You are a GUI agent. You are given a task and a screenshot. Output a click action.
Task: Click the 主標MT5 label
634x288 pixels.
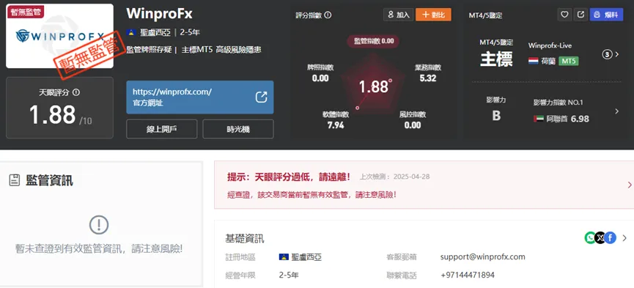click(196, 50)
